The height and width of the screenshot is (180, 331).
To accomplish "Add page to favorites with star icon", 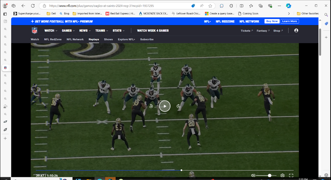I will [x=210, y=6].
